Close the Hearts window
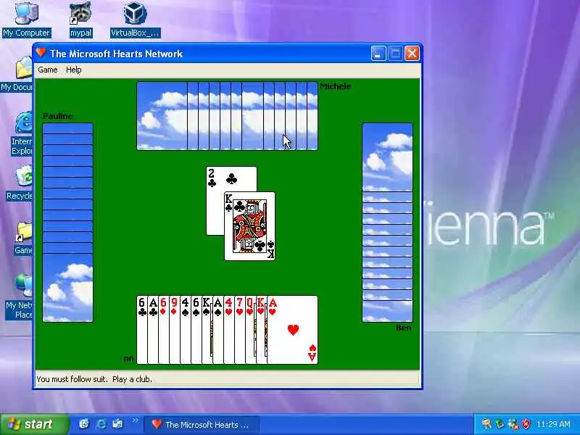The image size is (580, 435). [x=412, y=54]
